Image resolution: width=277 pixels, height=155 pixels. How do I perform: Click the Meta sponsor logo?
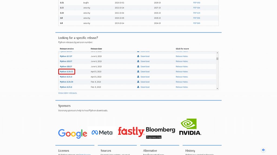(102, 133)
